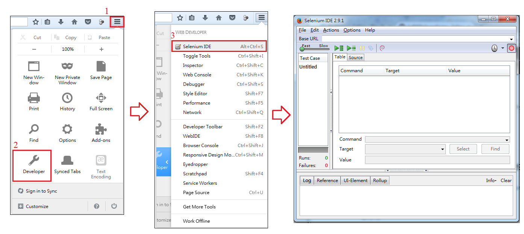Zoom in with the plus button
Viewport: 524px width, 234px height.
[101, 49]
